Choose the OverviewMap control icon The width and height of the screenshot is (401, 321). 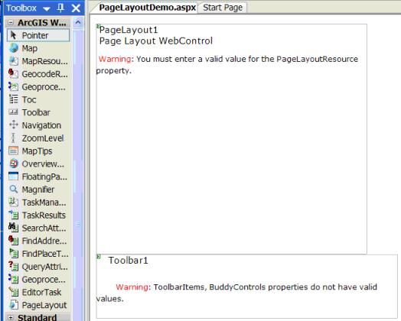(x=14, y=164)
